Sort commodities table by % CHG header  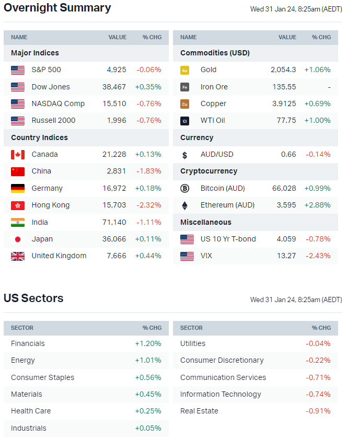pos(321,37)
